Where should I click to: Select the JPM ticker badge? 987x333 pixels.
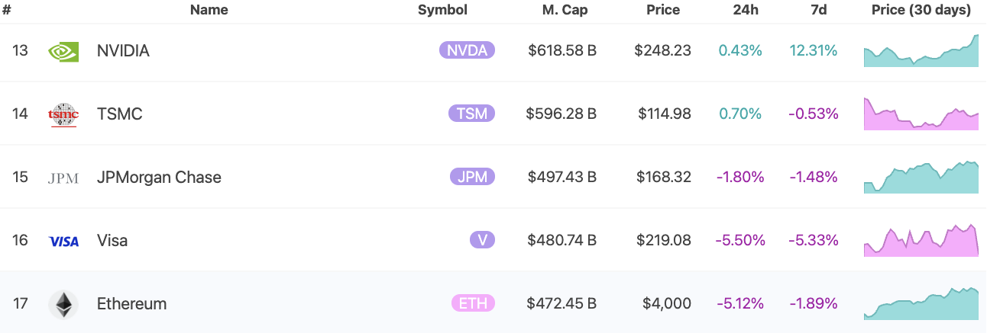click(x=473, y=177)
